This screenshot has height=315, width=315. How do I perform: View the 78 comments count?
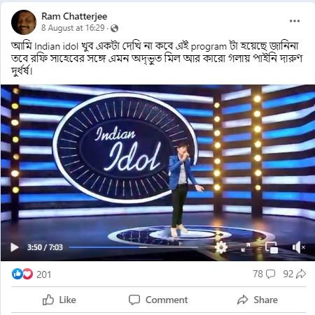pos(264,274)
